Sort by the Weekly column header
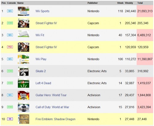This screenshot has width=154, height=126. pos(129,3)
